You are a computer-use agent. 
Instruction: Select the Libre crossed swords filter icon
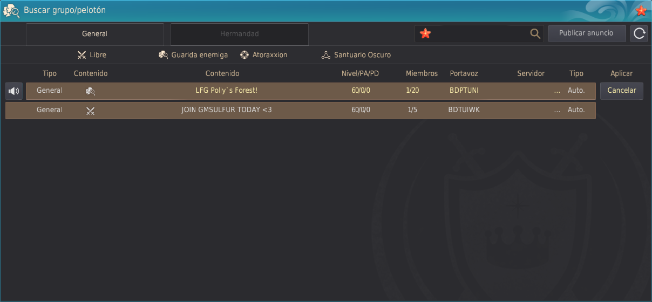pyautogui.click(x=82, y=55)
